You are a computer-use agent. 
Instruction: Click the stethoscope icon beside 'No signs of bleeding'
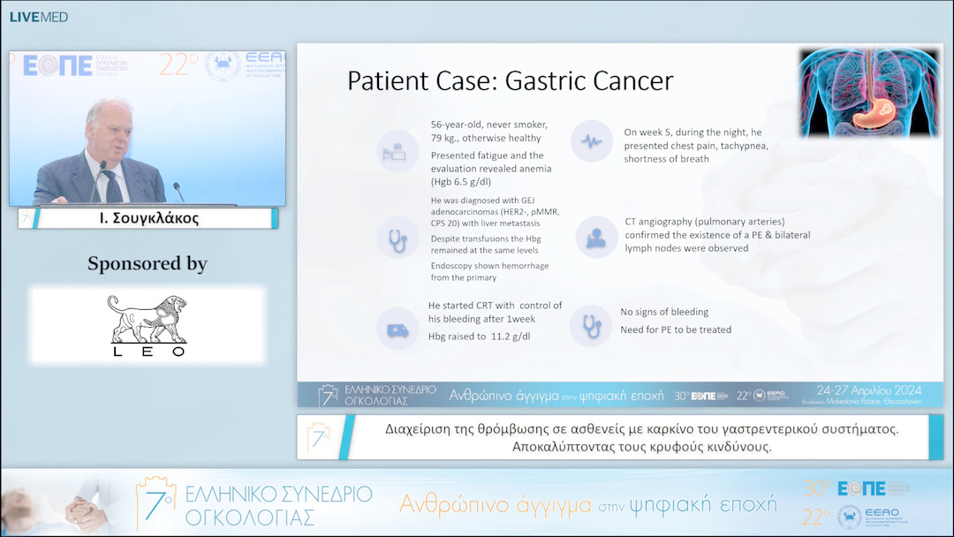(591, 324)
